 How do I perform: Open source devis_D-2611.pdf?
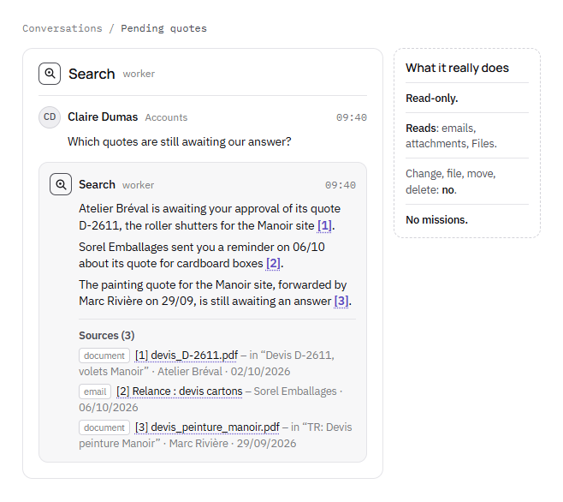point(187,356)
